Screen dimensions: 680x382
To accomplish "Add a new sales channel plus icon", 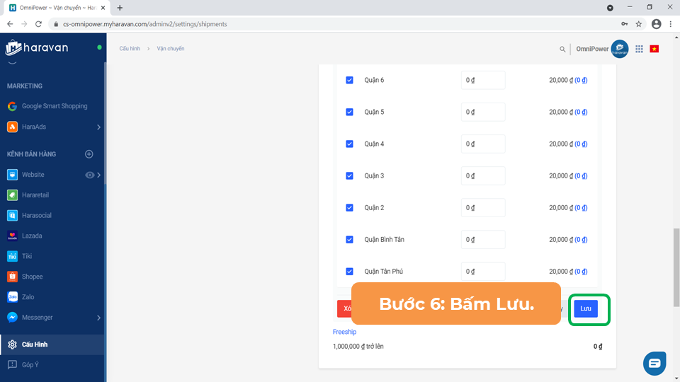I will (x=89, y=154).
